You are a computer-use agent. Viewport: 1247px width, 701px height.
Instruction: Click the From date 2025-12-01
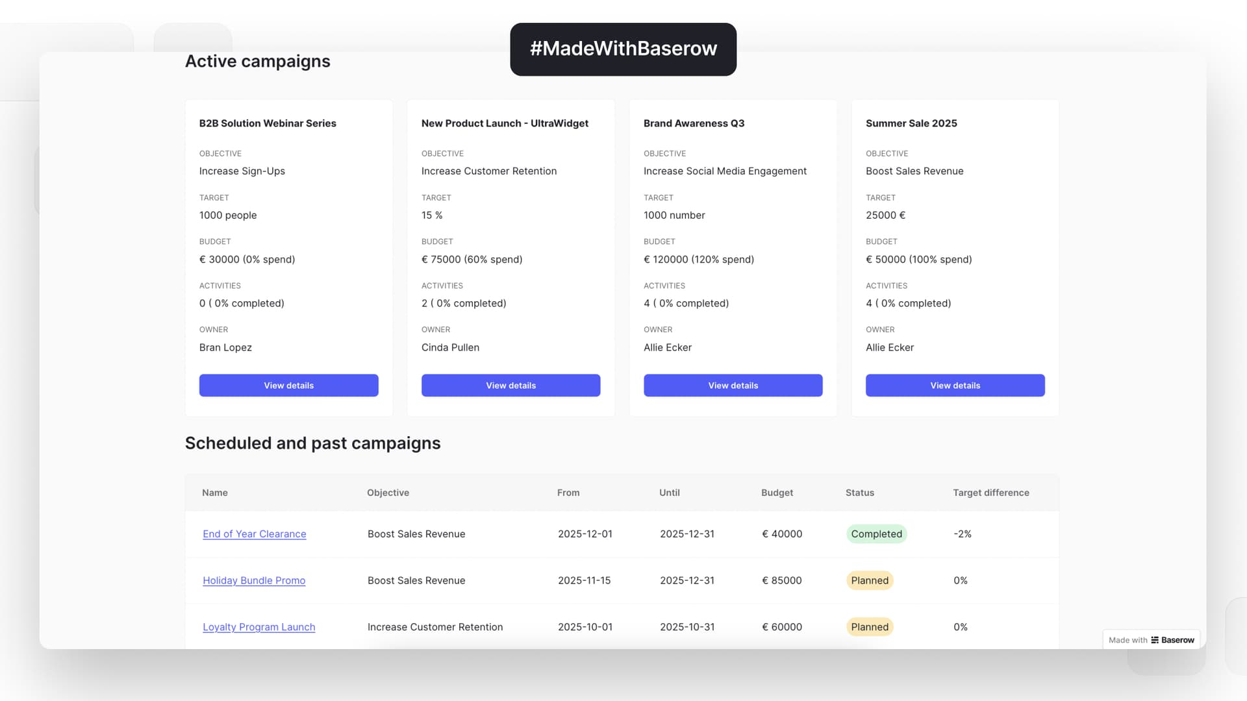click(585, 534)
